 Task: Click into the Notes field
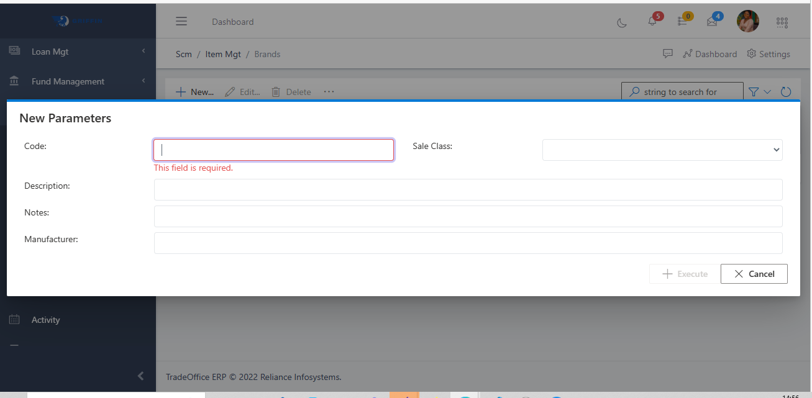(468, 216)
